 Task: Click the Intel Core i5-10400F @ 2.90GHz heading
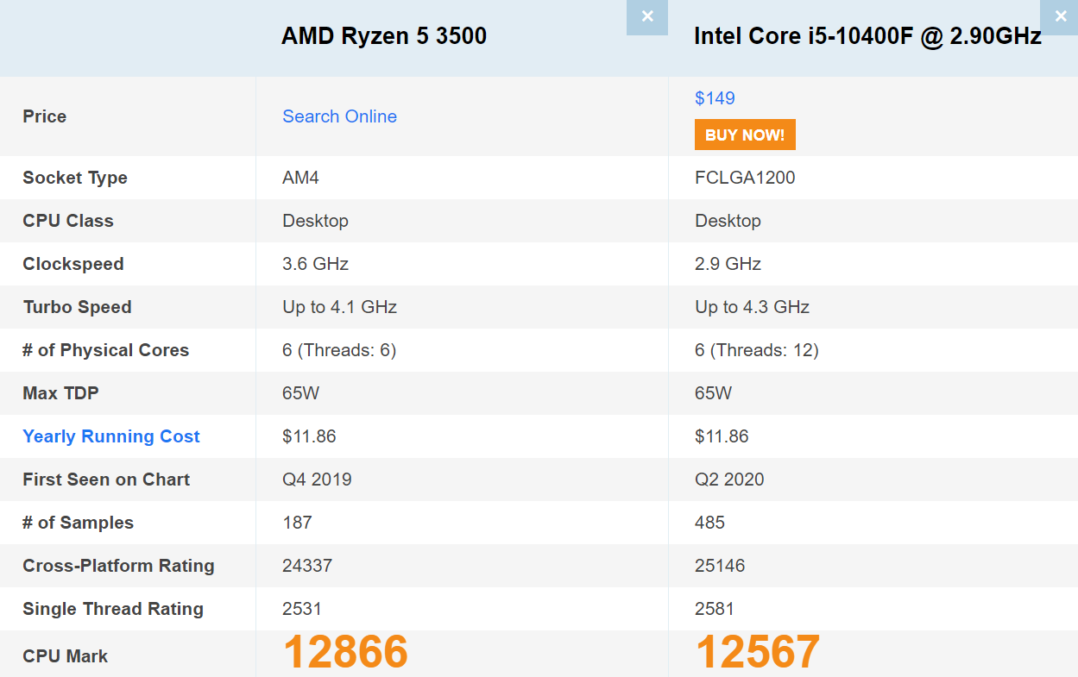coord(867,36)
